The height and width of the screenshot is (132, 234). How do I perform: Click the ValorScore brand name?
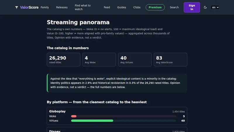point(29,7)
